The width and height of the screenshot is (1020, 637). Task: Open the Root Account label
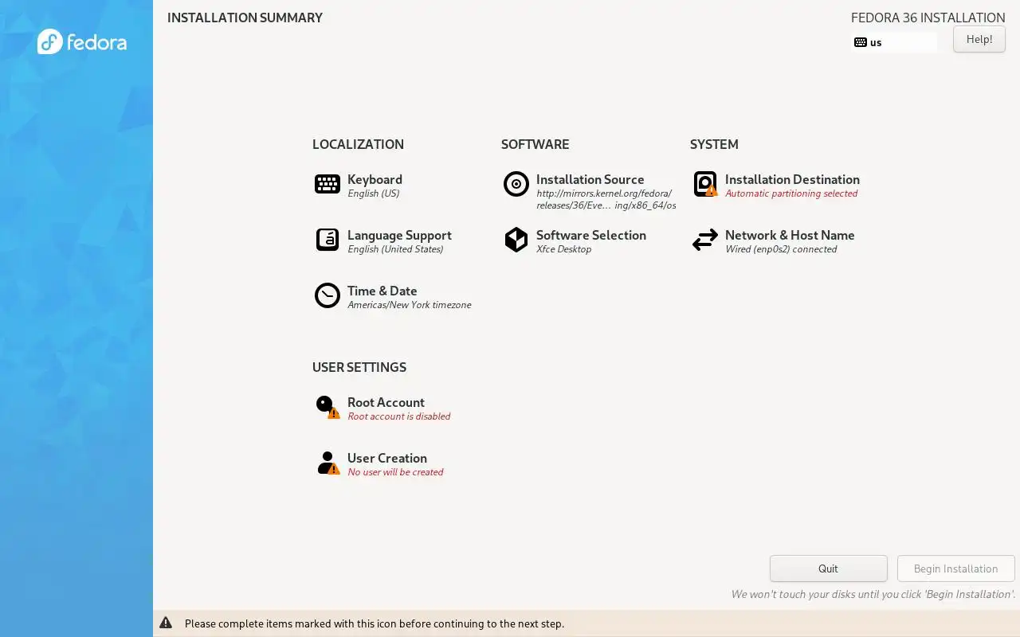(x=386, y=402)
